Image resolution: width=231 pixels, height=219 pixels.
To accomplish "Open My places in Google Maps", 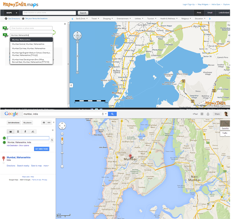I will 27,123.
